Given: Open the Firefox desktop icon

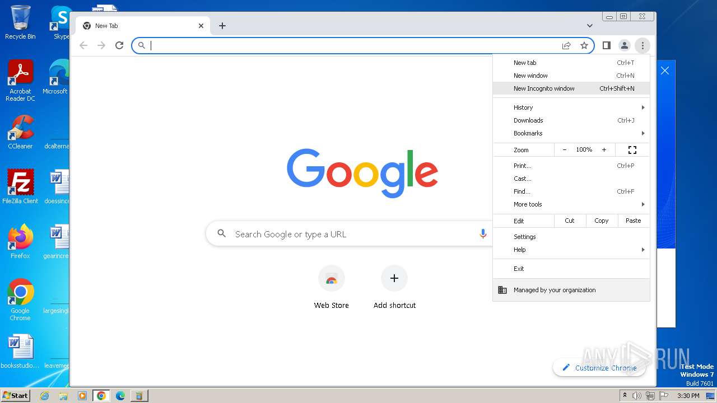Looking at the screenshot, I should pyautogui.click(x=20, y=241).
